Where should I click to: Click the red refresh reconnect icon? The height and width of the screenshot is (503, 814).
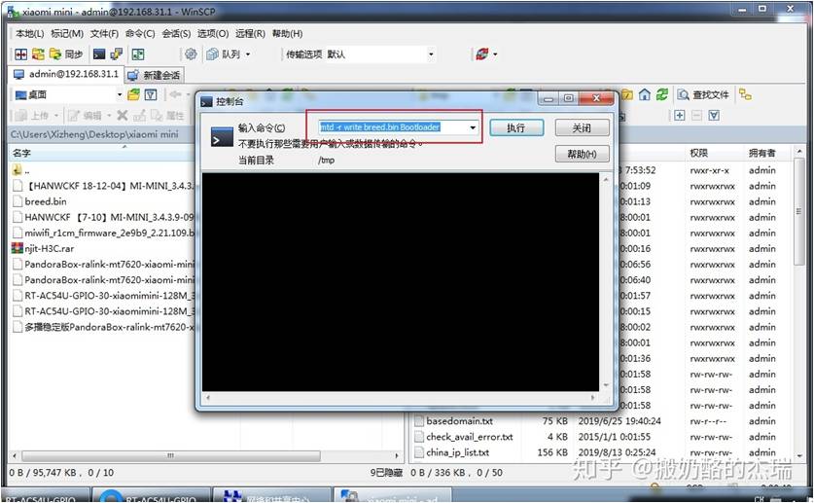482,54
